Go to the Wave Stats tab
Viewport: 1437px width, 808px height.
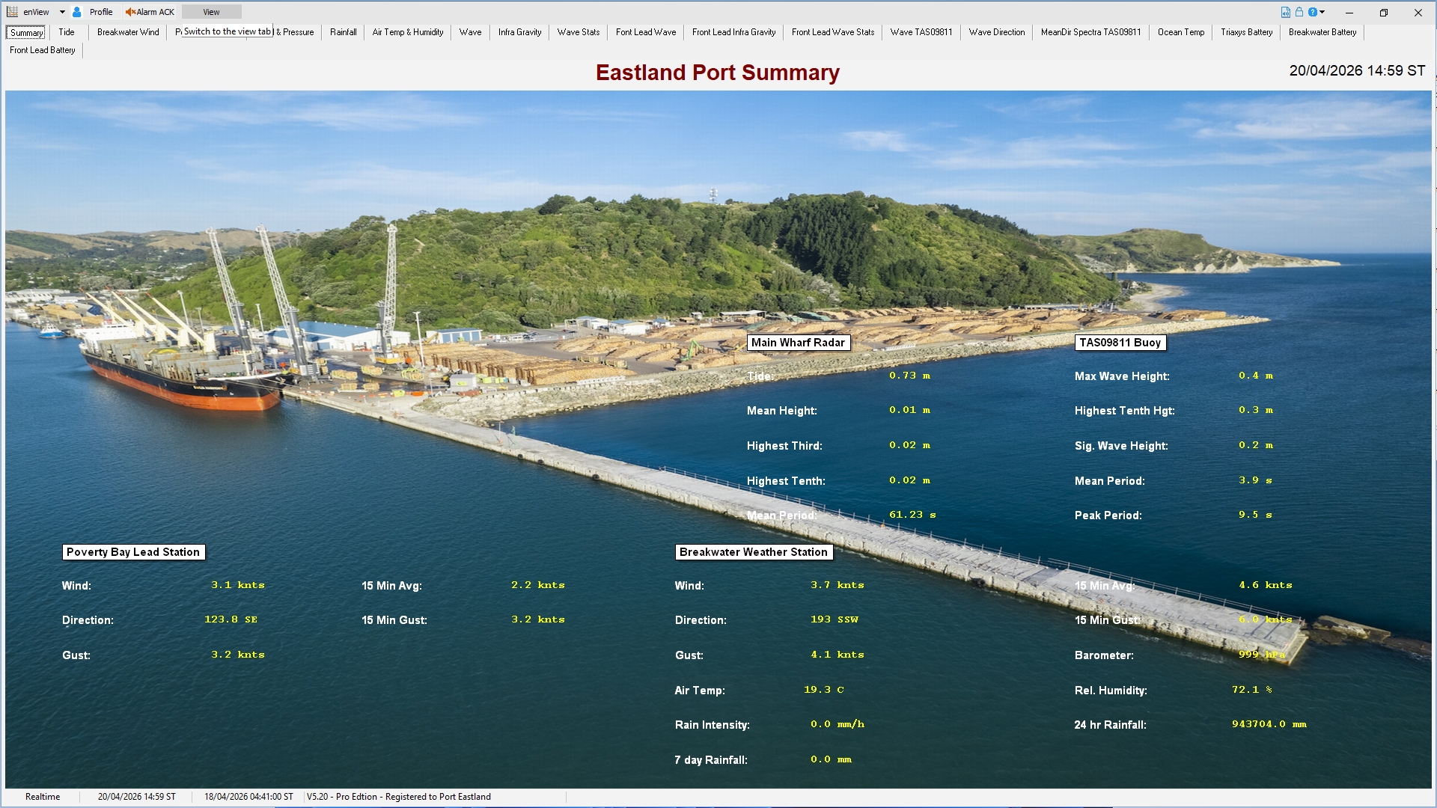578,32
